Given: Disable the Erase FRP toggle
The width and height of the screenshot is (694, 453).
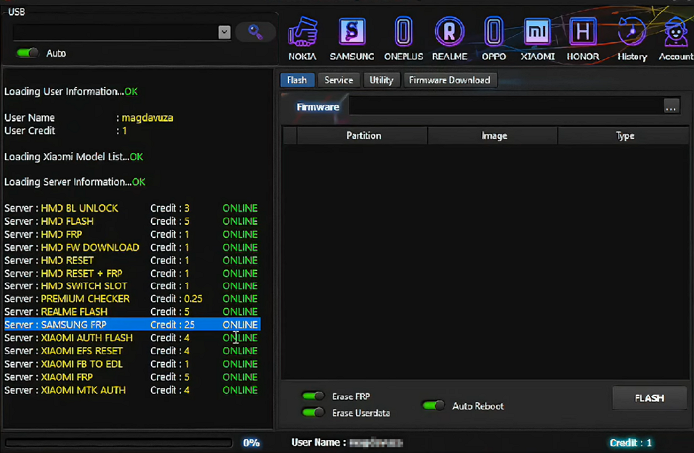Looking at the screenshot, I should click(313, 396).
